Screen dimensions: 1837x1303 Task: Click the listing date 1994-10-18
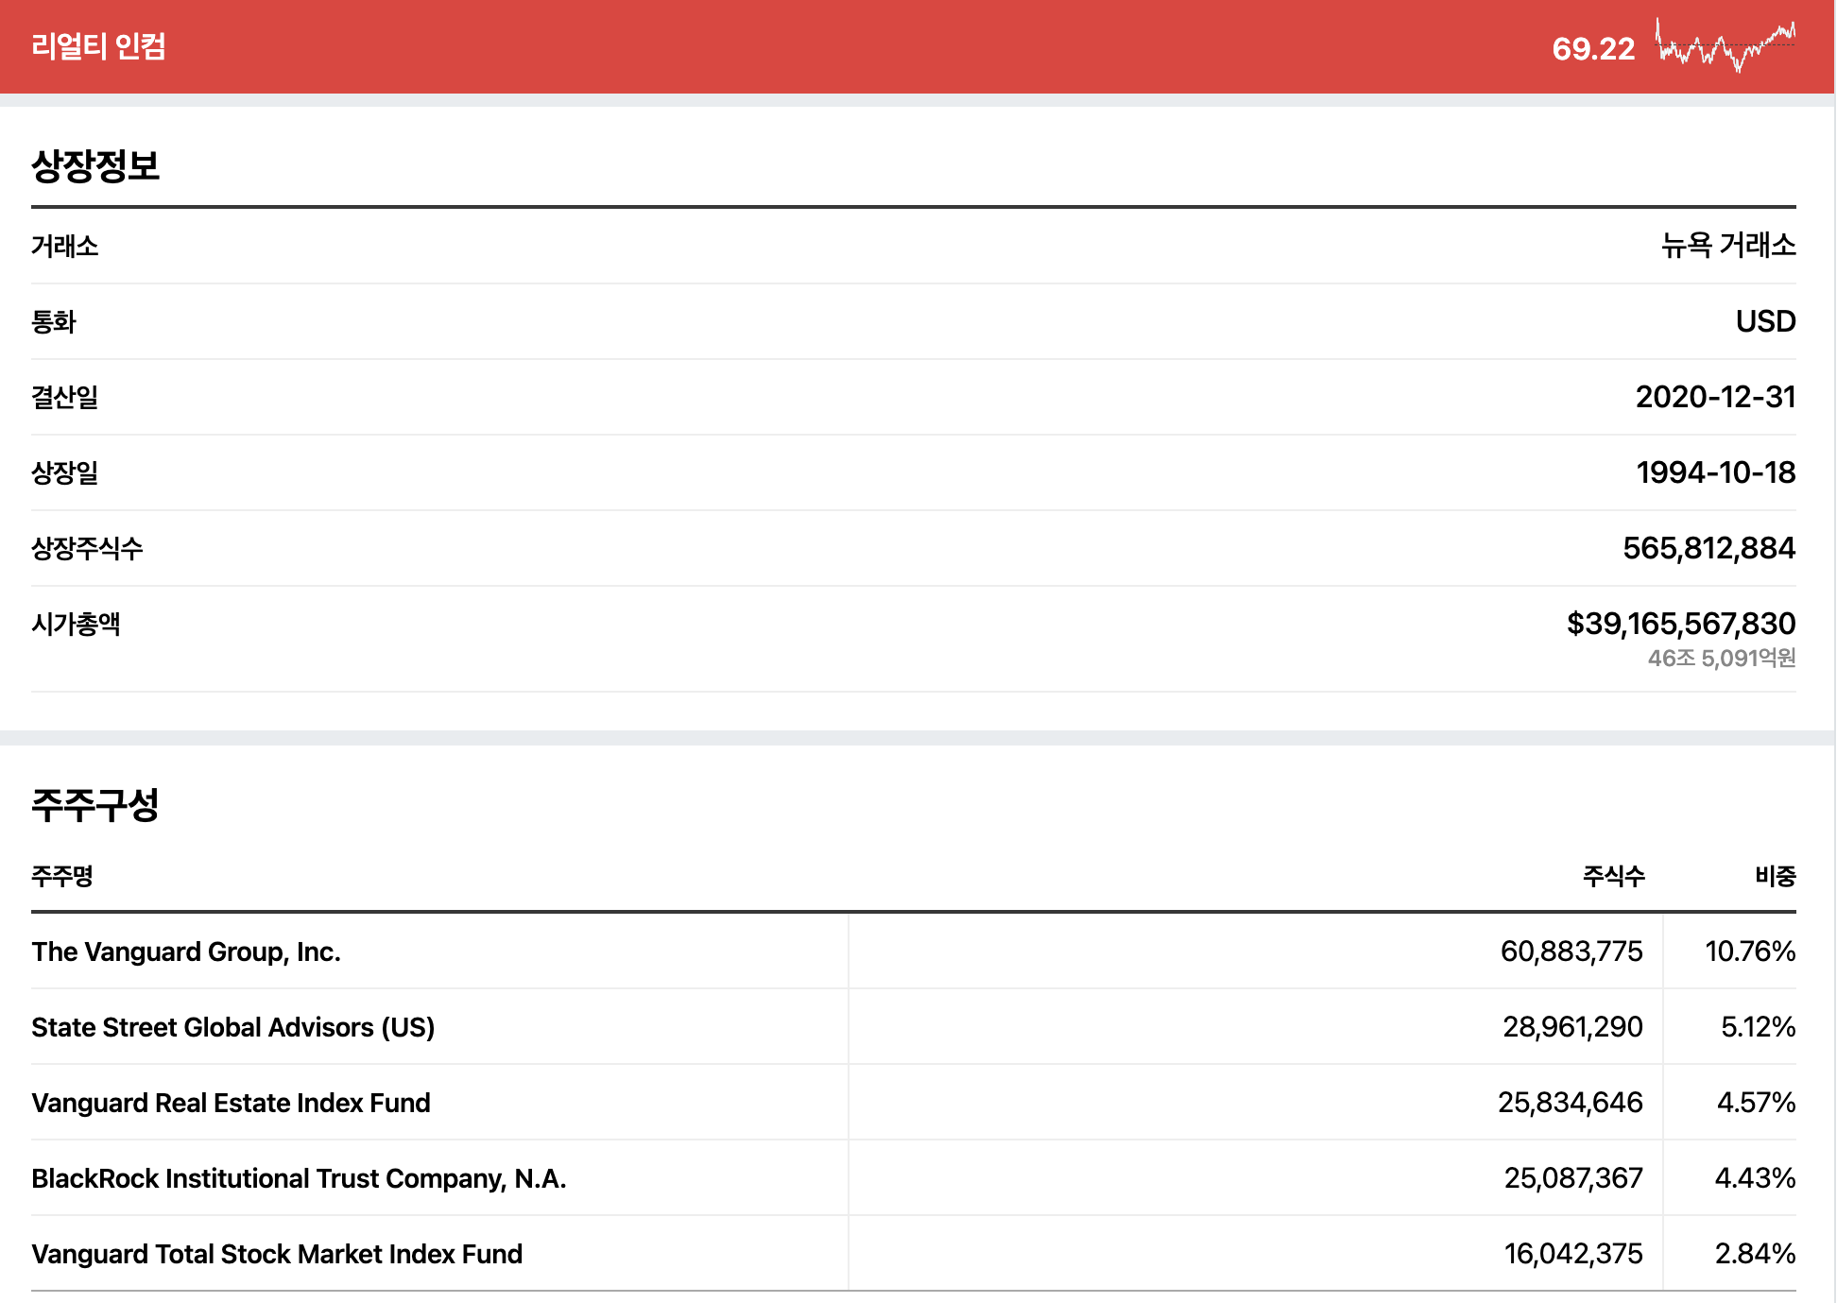pos(1715,472)
